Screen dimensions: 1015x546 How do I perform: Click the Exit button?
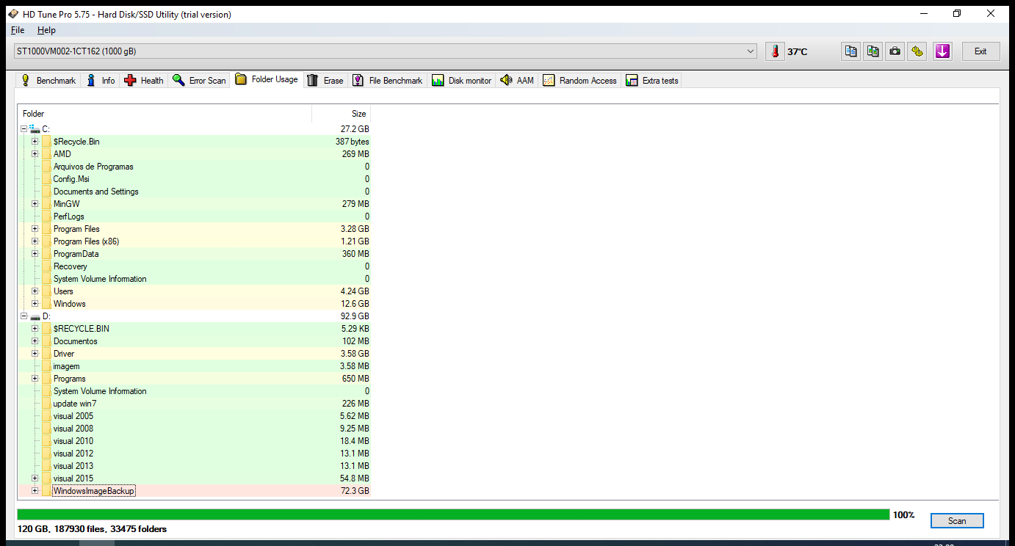(980, 51)
